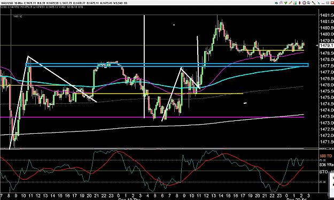The image size is (334, 200).
Task: Click the dark green back-arrow toolbar icon
Action: pyautogui.click(x=276, y=3)
